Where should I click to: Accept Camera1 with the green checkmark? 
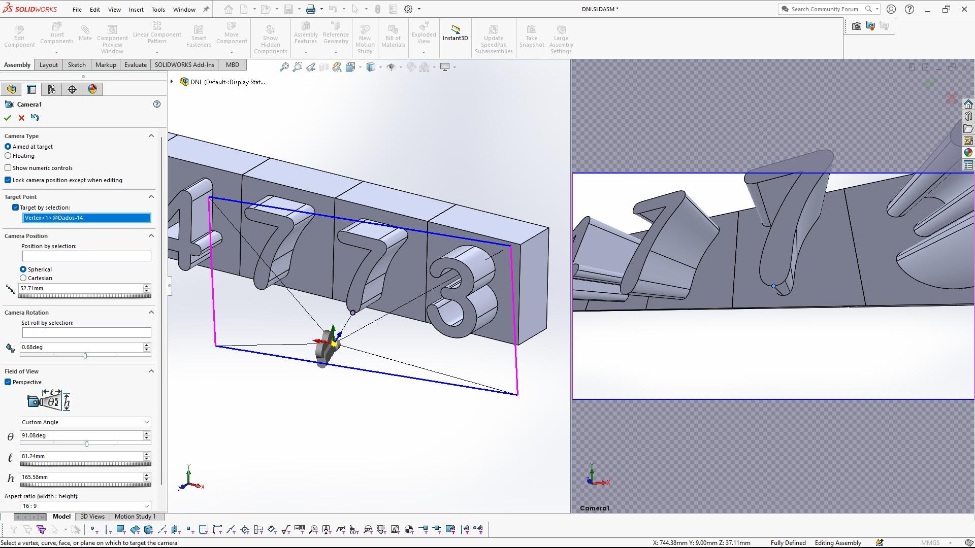click(x=8, y=118)
